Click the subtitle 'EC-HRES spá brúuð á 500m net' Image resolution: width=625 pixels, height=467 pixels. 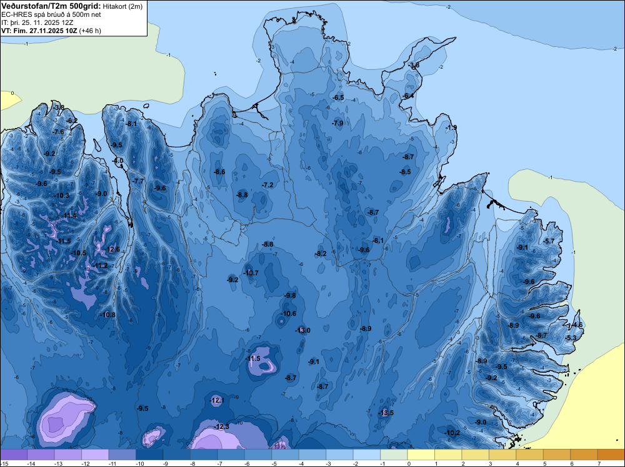tap(51, 14)
